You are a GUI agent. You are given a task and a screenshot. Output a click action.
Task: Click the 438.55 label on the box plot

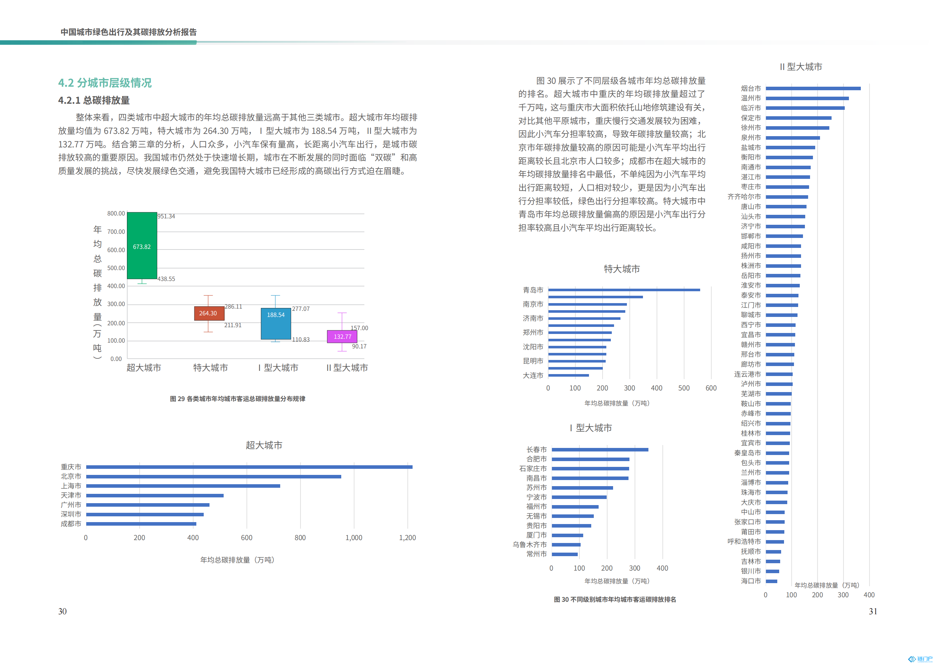(166, 279)
